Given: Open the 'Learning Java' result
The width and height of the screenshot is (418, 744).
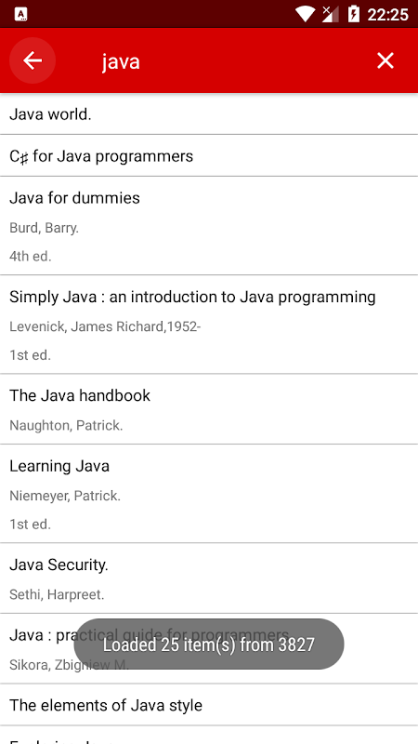Looking at the screenshot, I should [x=209, y=494].
